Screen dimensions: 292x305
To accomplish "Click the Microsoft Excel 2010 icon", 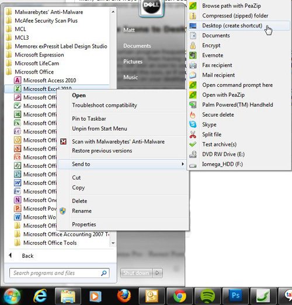I will 18,89.
